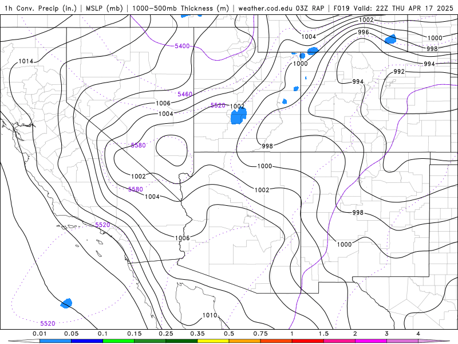Click the '1004' label beneath the 1006 label
458x344 pixels.
point(165,114)
